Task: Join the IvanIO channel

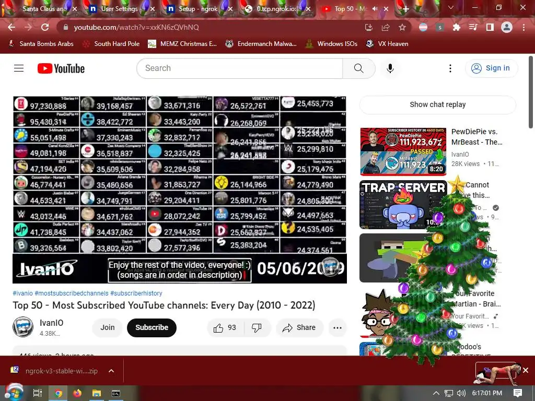Action: [108, 328]
